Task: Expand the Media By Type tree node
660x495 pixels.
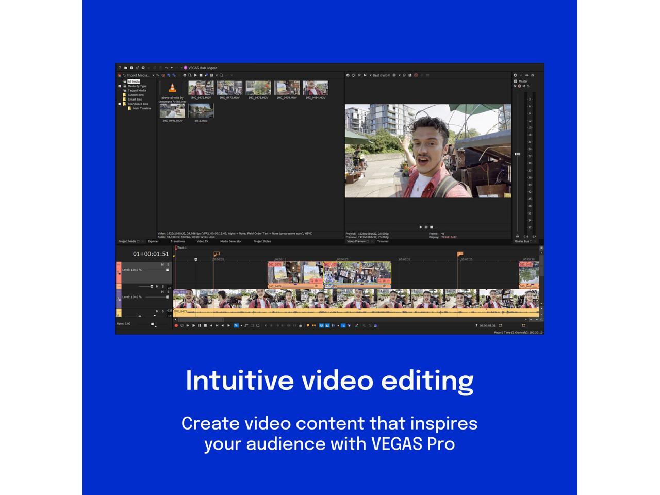Action: coord(120,86)
